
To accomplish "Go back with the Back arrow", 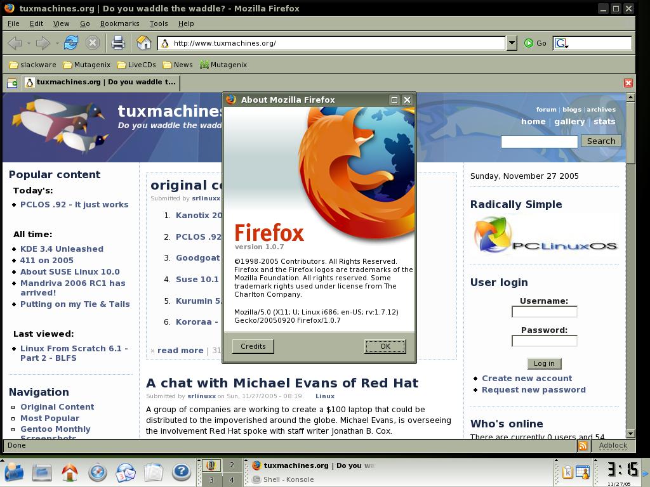I will coord(15,42).
